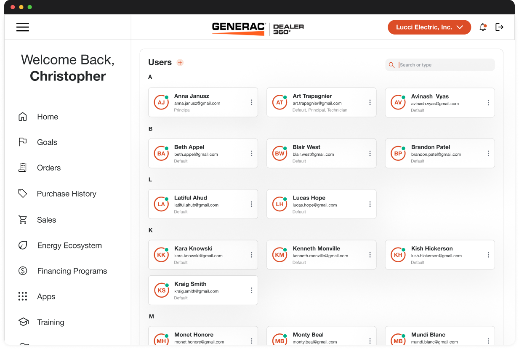Select the Goals flag icon

[x=22, y=142]
